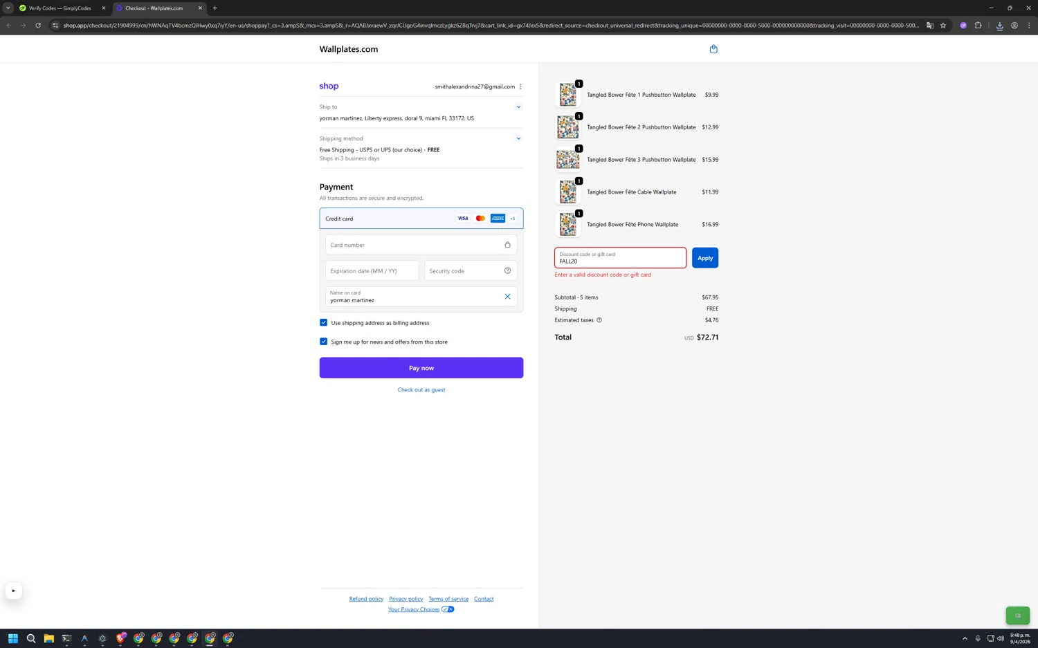This screenshot has height=648, width=1038.
Task: Uncheck Sign me up for news and offers
Action: [x=323, y=342]
